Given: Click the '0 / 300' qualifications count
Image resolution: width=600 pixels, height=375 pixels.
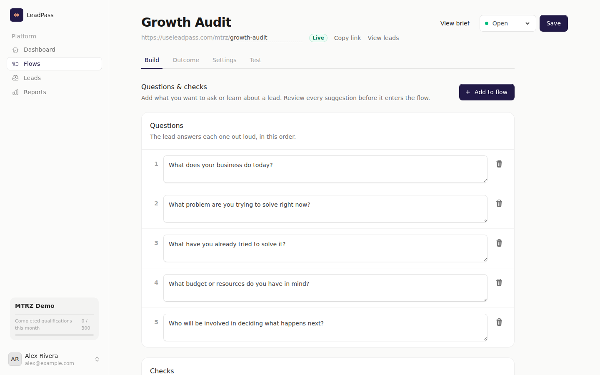Looking at the screenshot, I should tap(85, 325).
